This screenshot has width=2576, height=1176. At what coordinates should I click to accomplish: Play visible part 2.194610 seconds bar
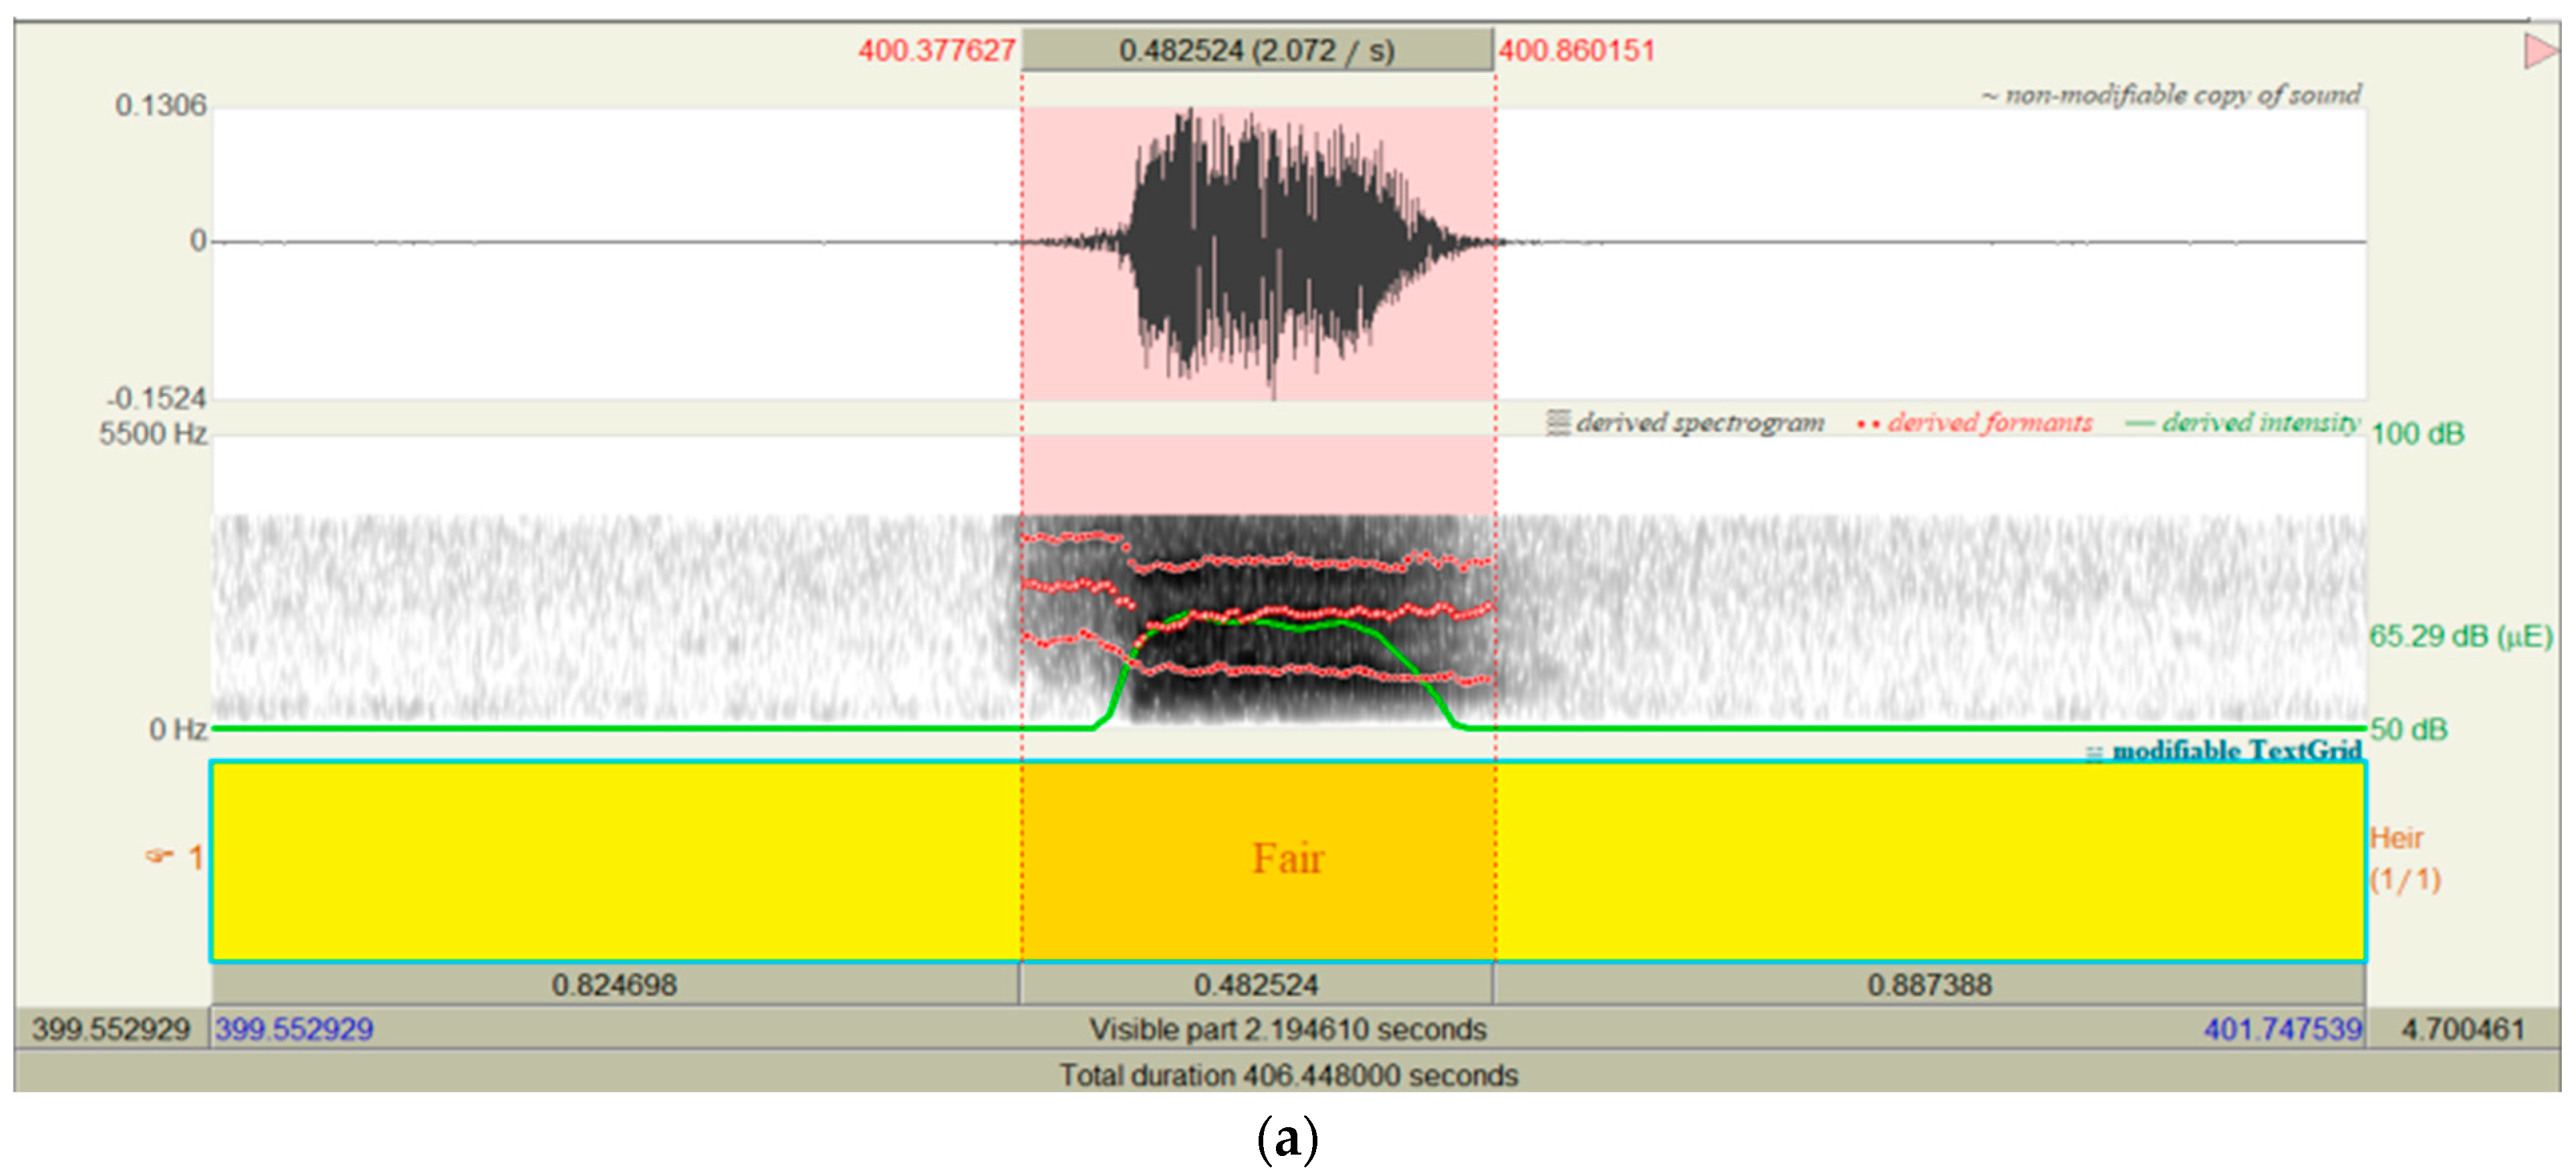pos(1288,1029)
